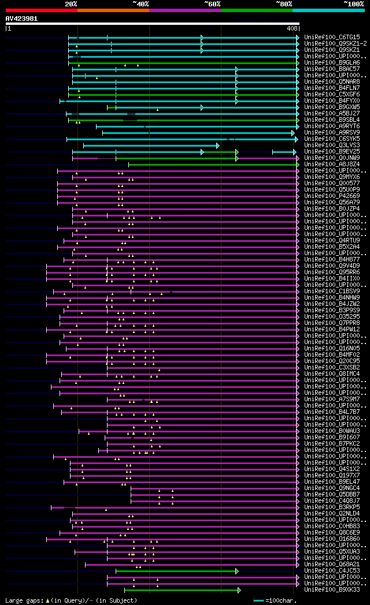
Task: Click the UniRef100_B4L7B7 label
Action: (332, 412)
